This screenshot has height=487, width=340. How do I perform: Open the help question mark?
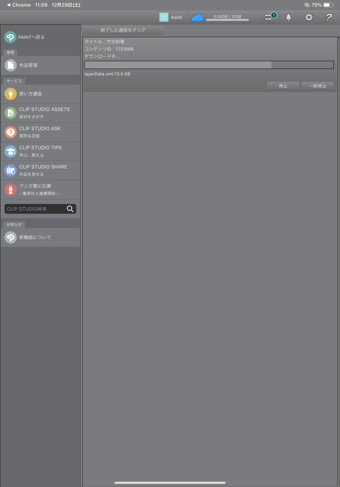click(329, 17)
